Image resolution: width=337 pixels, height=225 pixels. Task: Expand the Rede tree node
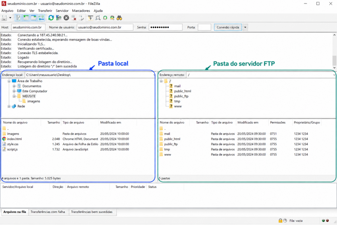tap(9, 106)
